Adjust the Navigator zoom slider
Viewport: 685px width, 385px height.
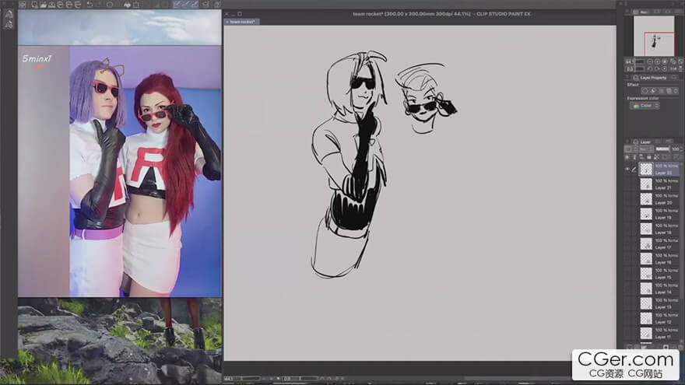[x=640, y=61]
